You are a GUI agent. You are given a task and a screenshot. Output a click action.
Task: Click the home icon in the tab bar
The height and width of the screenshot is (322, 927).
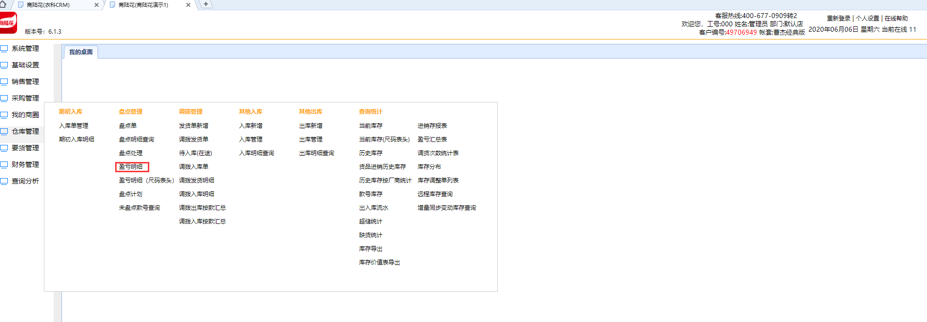pyautogui.click(x=3, y=4)
